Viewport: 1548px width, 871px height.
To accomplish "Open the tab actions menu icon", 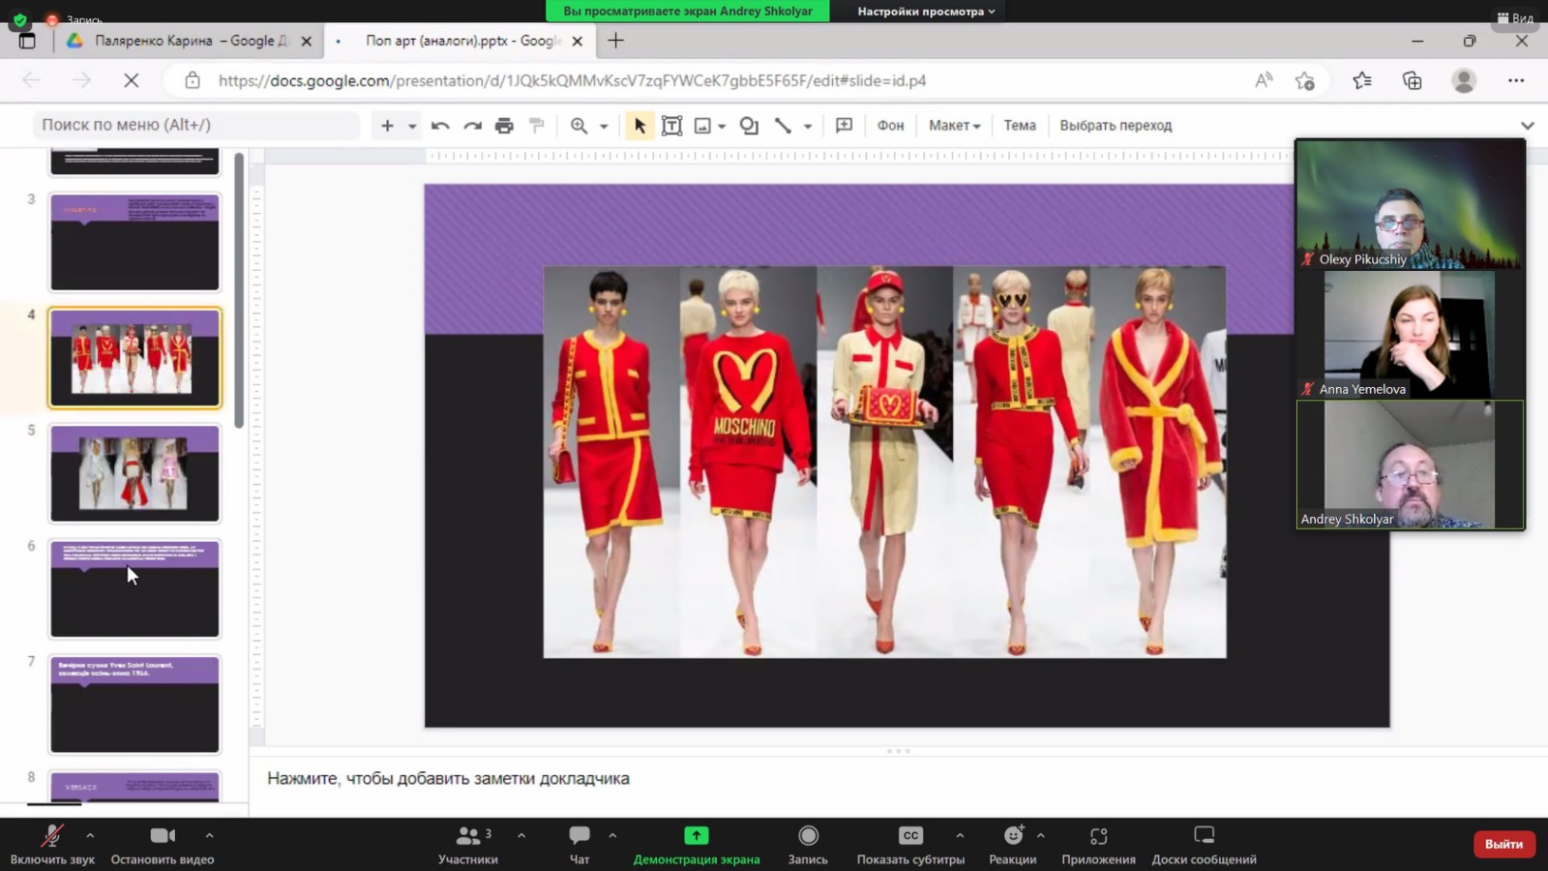I will click(x=27, y=41).
